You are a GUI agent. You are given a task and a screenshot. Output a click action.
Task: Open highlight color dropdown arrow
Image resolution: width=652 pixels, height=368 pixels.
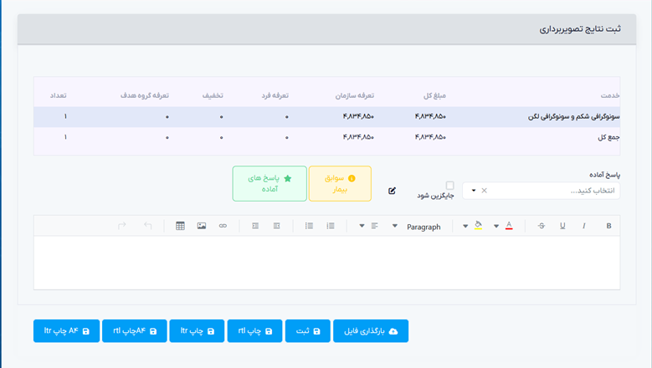point(465,227)
